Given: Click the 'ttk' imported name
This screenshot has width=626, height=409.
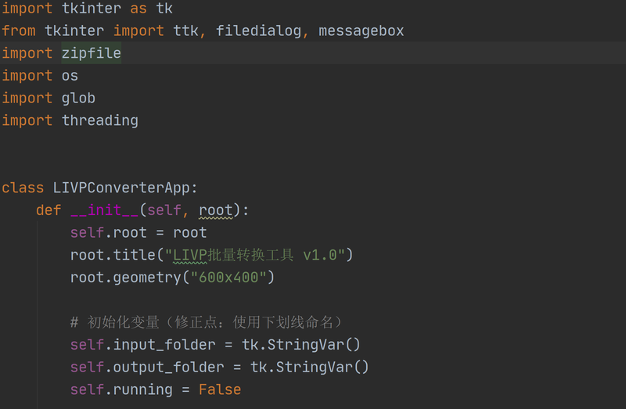Looking at the screenshot, I should pyautogui.click(x=185, y=30).
